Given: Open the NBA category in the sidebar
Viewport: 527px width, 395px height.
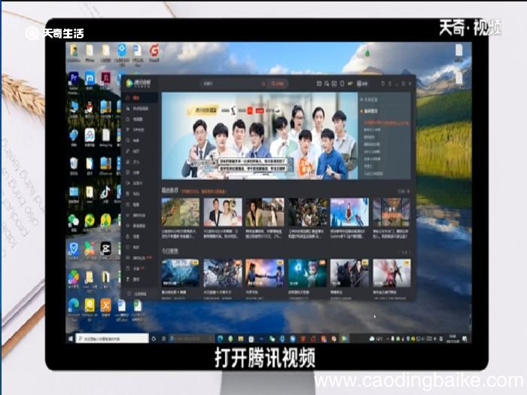Looking at the screenshot, I should click(135, 194).
